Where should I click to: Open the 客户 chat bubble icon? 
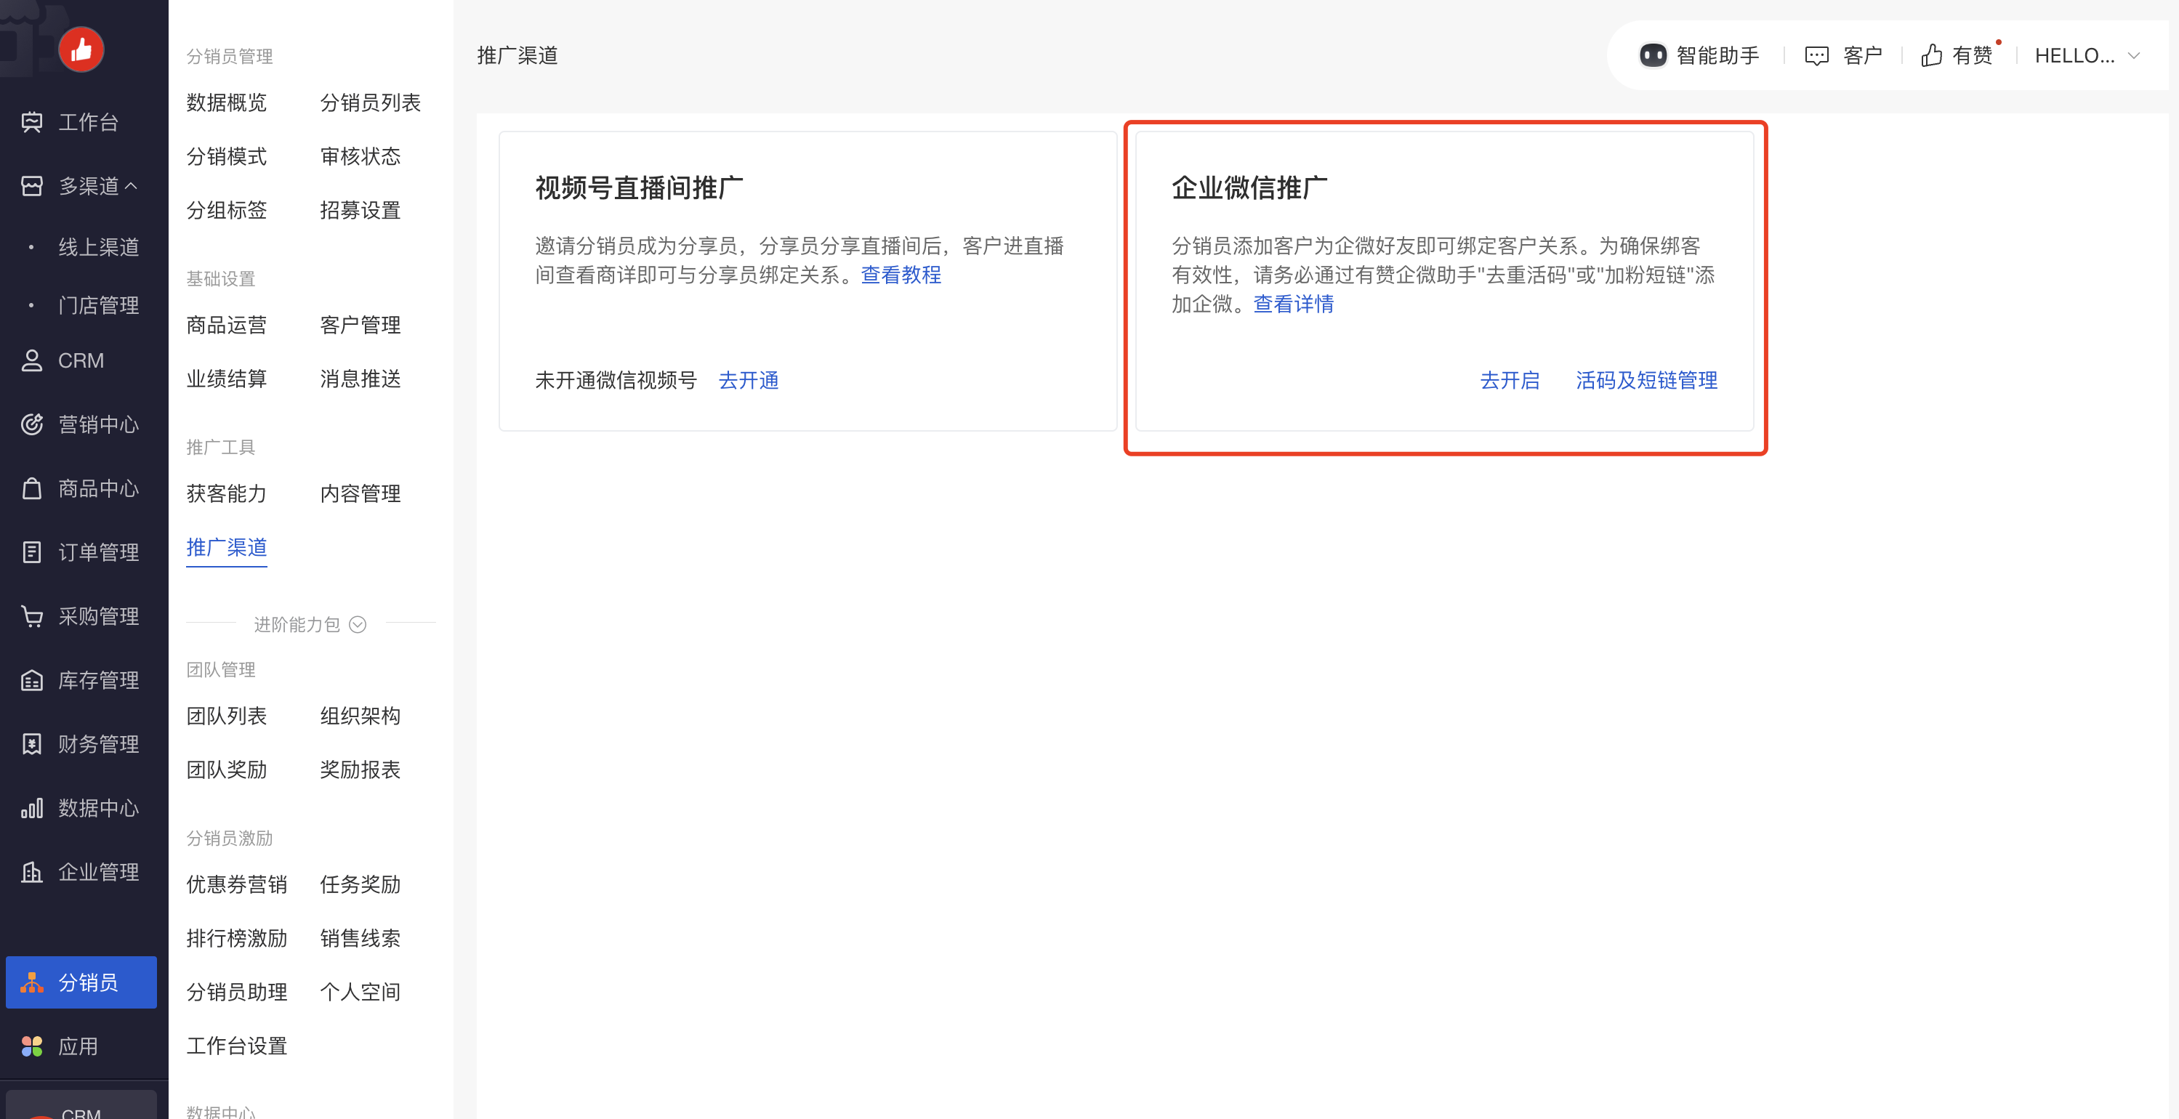pyautogui.click(x=1816, y=56)
